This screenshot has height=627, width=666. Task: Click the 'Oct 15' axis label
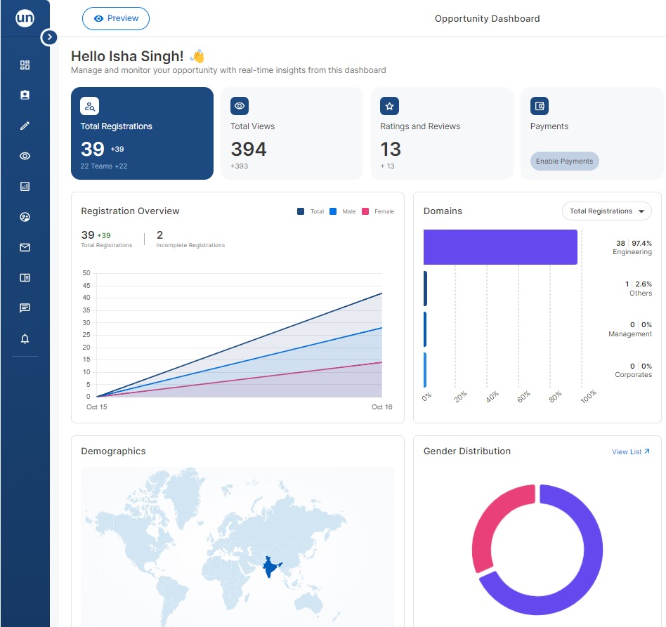(97, 407)
